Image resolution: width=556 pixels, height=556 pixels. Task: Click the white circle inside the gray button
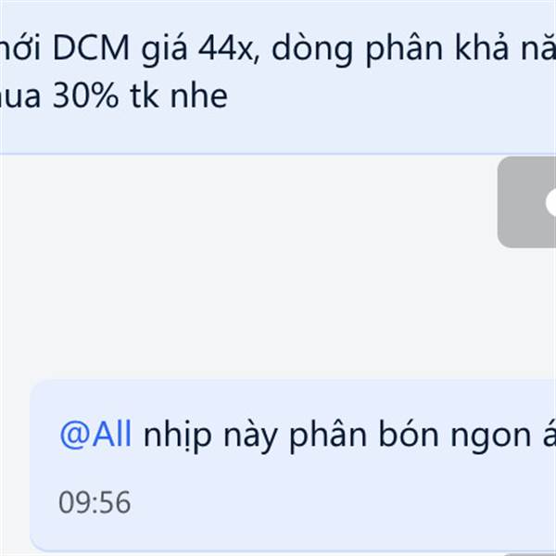[x=551, y=202]
